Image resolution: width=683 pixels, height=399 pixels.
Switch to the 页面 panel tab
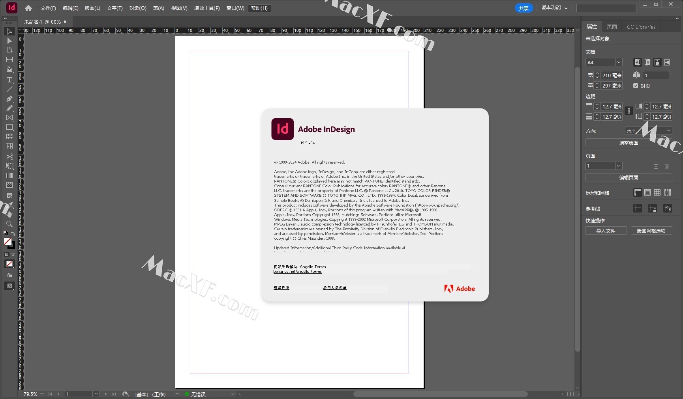(x=612, y=26)
